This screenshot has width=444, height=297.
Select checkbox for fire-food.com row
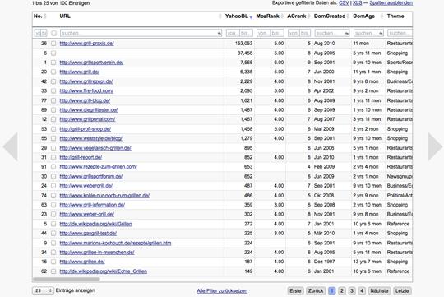53,91
